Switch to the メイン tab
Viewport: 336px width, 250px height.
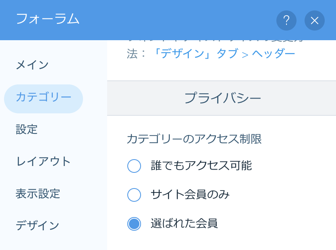32,65
